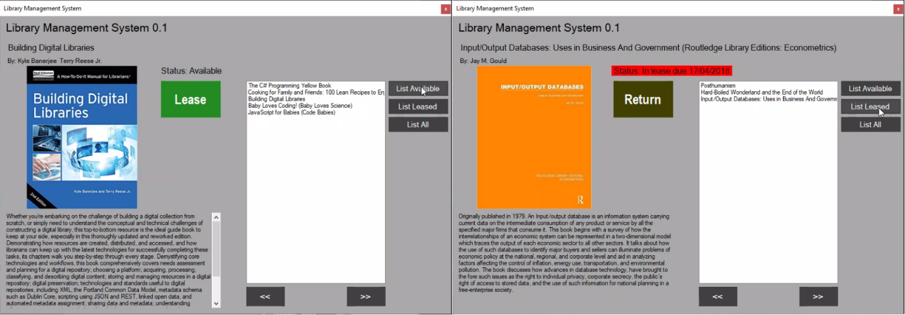The width and height of the screenshot is (905, 315).
Task: Click List Leased in the left window
Action: click(x=418, y=106)
